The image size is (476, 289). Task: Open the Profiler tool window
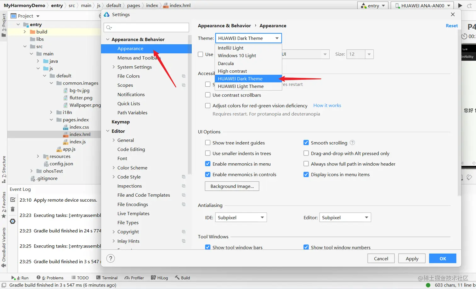click(x=134, y=278)
